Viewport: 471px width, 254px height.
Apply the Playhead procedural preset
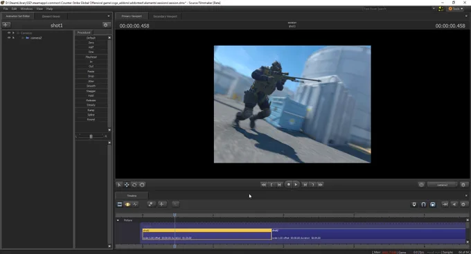tap(91, 57)
